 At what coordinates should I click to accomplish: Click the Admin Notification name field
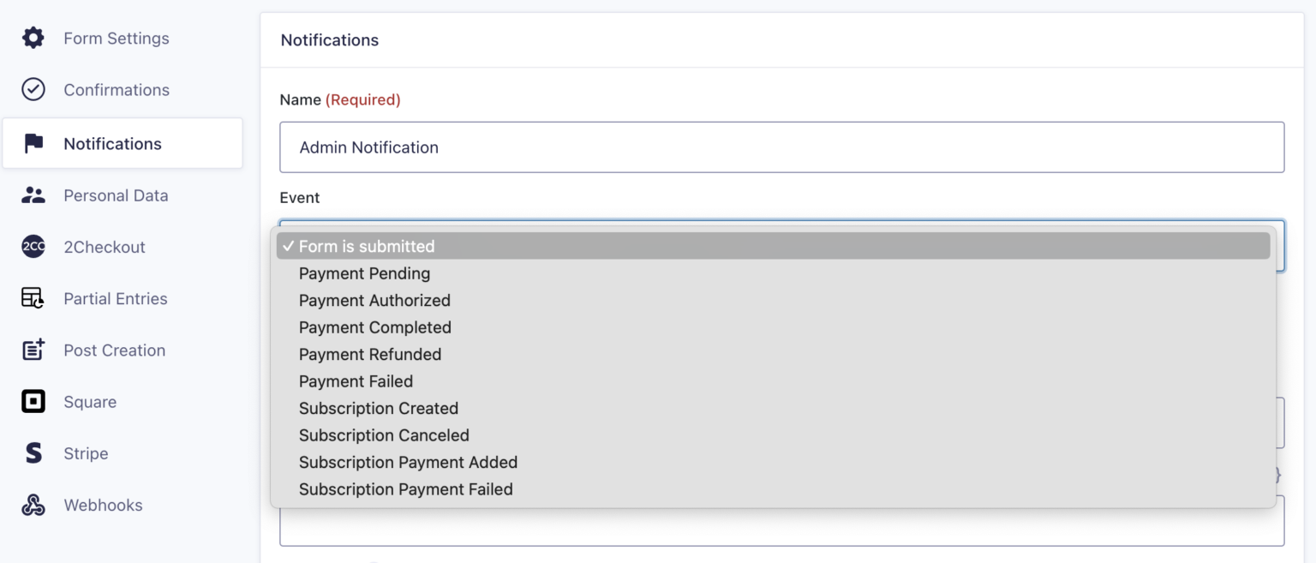781,147
